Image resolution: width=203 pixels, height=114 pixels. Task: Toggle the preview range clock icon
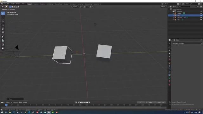point(146,102)
